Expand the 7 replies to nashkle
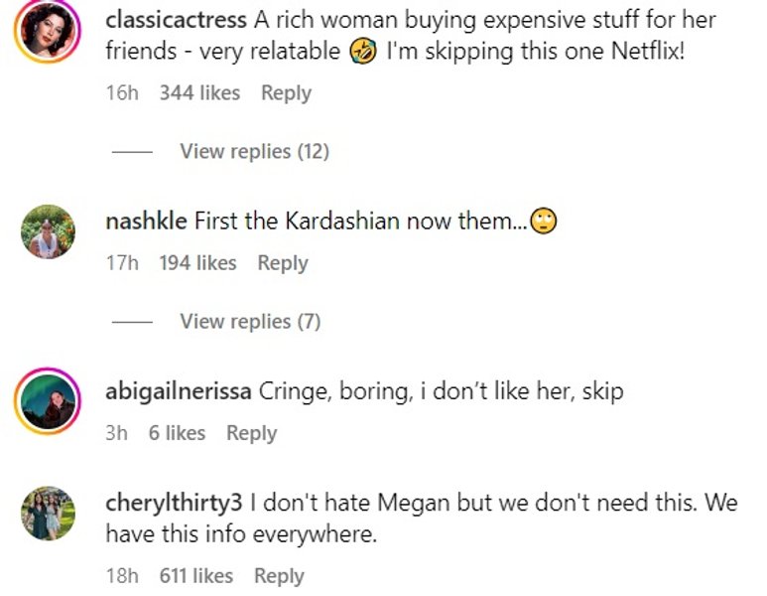Image resolution: width=767 pixels, height=596 pixels. [x=250, y=321]
